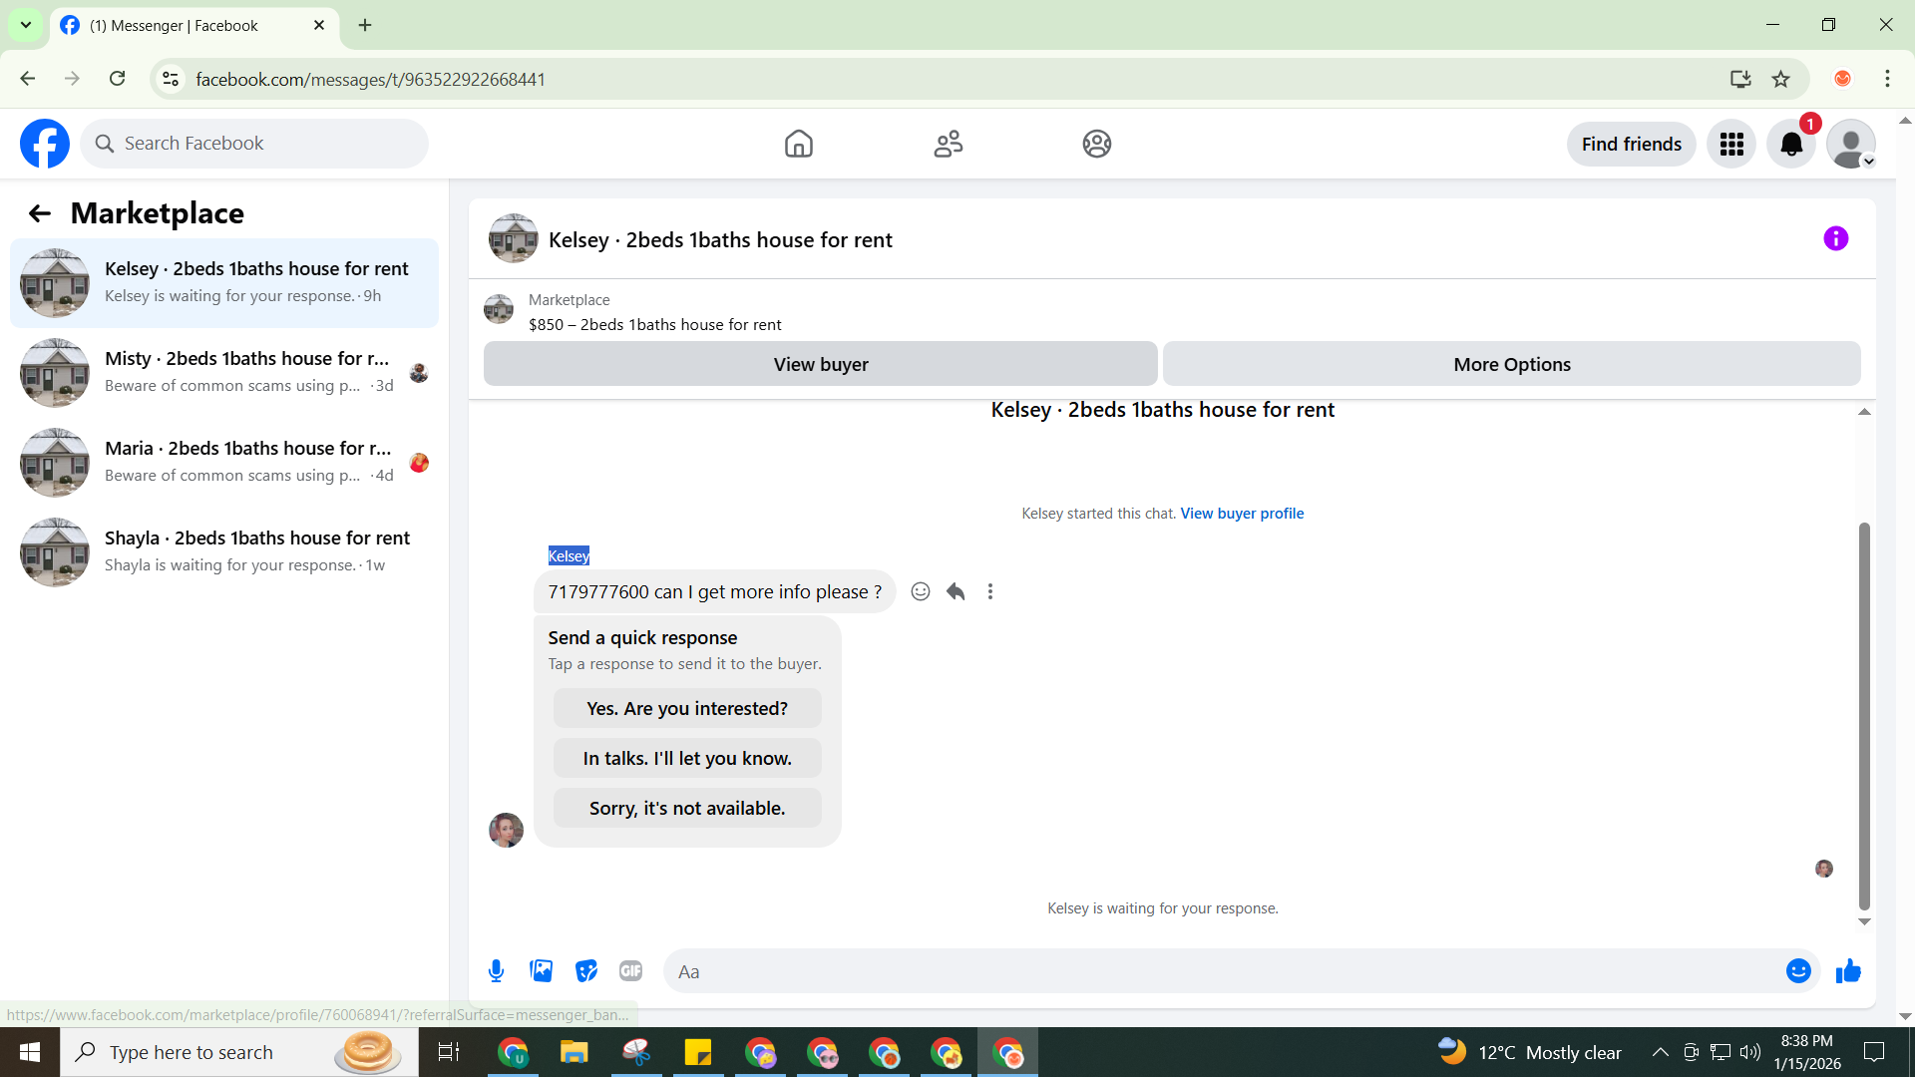Click View buyer profile link
This screenshot has width=1915, height=1077.
[x=1242, y=514]
